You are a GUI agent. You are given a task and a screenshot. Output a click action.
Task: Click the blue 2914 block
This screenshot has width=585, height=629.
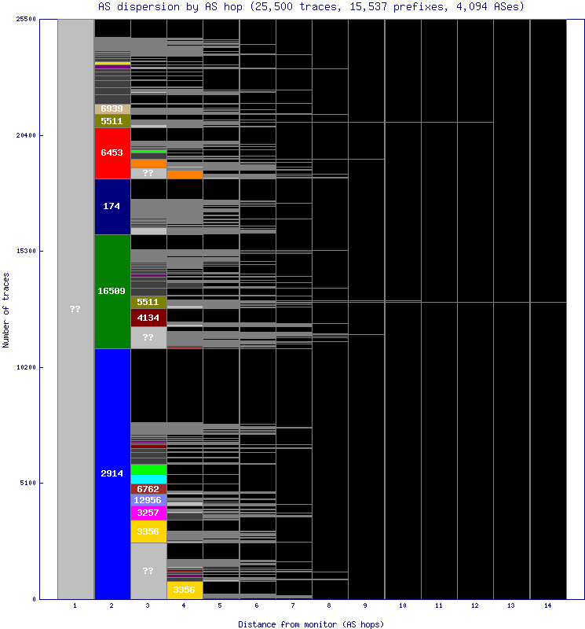[x=112, y=473]
